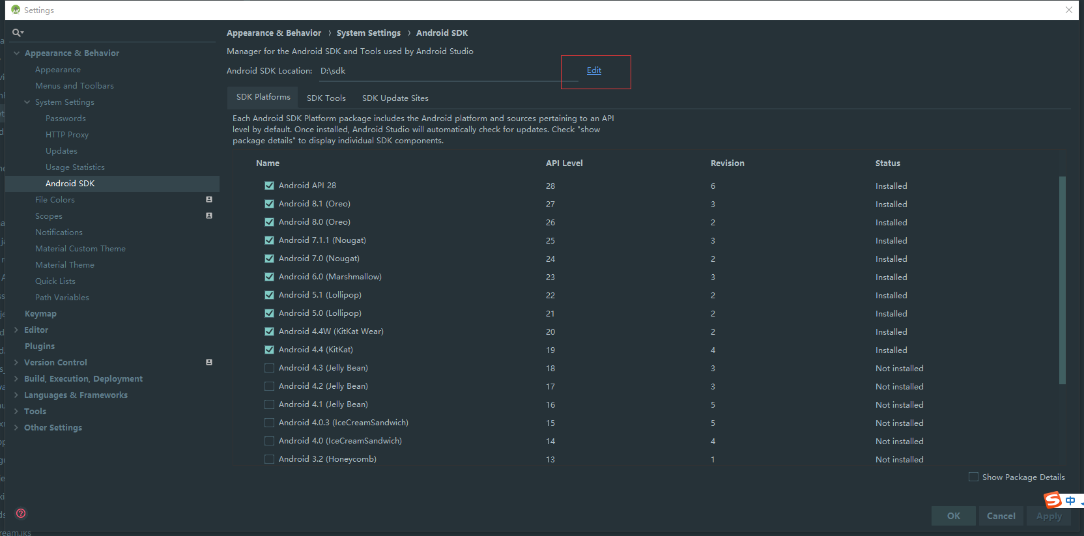Uncheck Android 8.1 (Oreo) checkbox
Screen dimensions: 1084x536
tap(269, 204)
